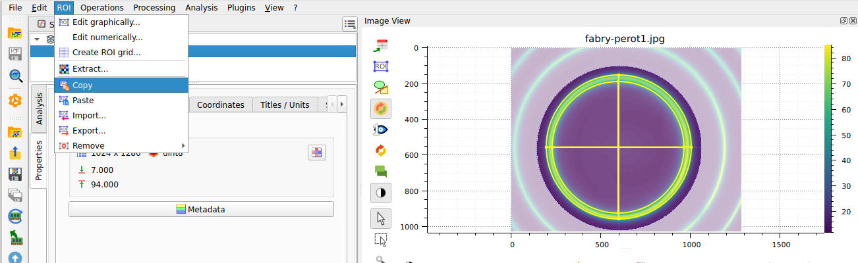
Task: Click the colored grid button near dtype
Action: pyautogui.click(x=318, y=153)
